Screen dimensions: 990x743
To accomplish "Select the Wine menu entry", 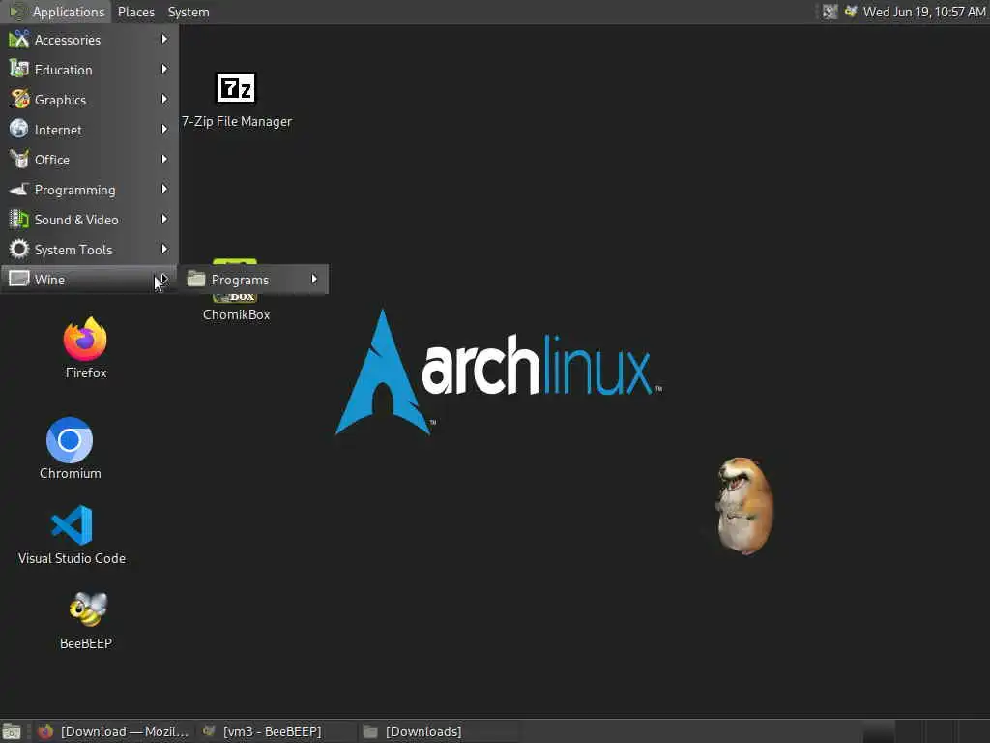I will (x=89, y=280).
